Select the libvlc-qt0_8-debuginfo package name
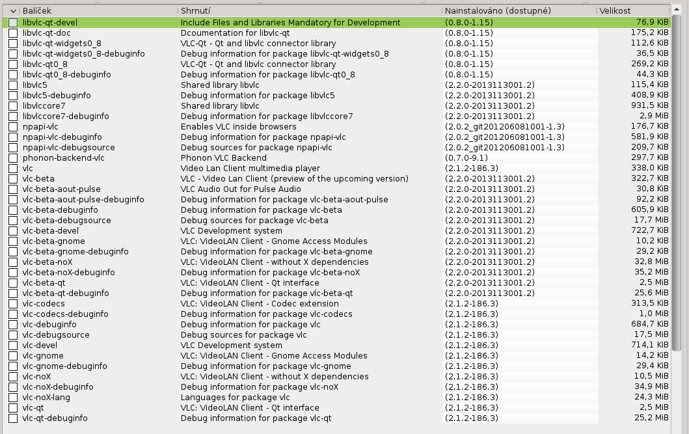Image resolution: width=689 pixels, height=434 pixels. [67, 75]
